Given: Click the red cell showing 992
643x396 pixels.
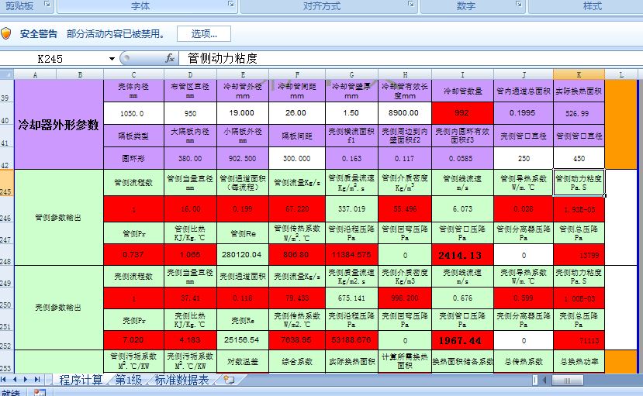Looking at the screenshot, I should [x=462, y=113].
